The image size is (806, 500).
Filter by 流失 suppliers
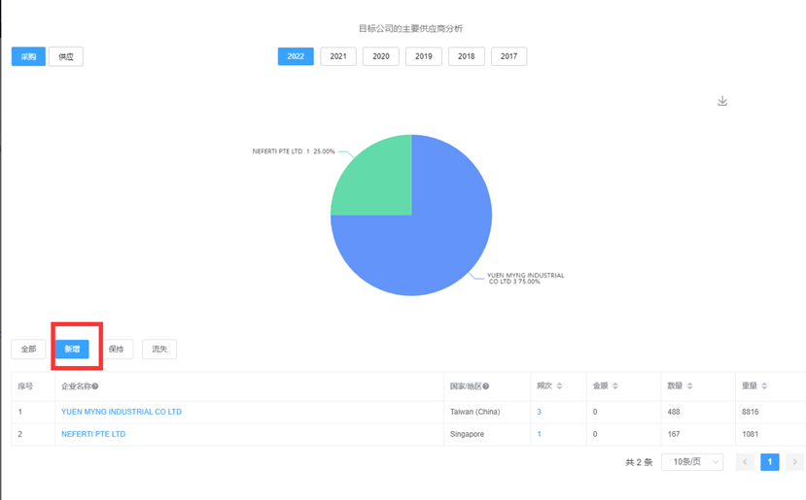159,350
